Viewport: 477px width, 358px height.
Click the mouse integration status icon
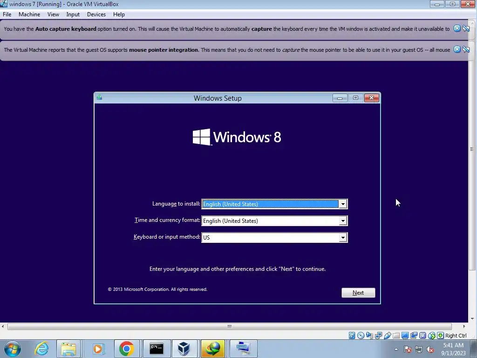pyautogui.click(x=432, y=336)
